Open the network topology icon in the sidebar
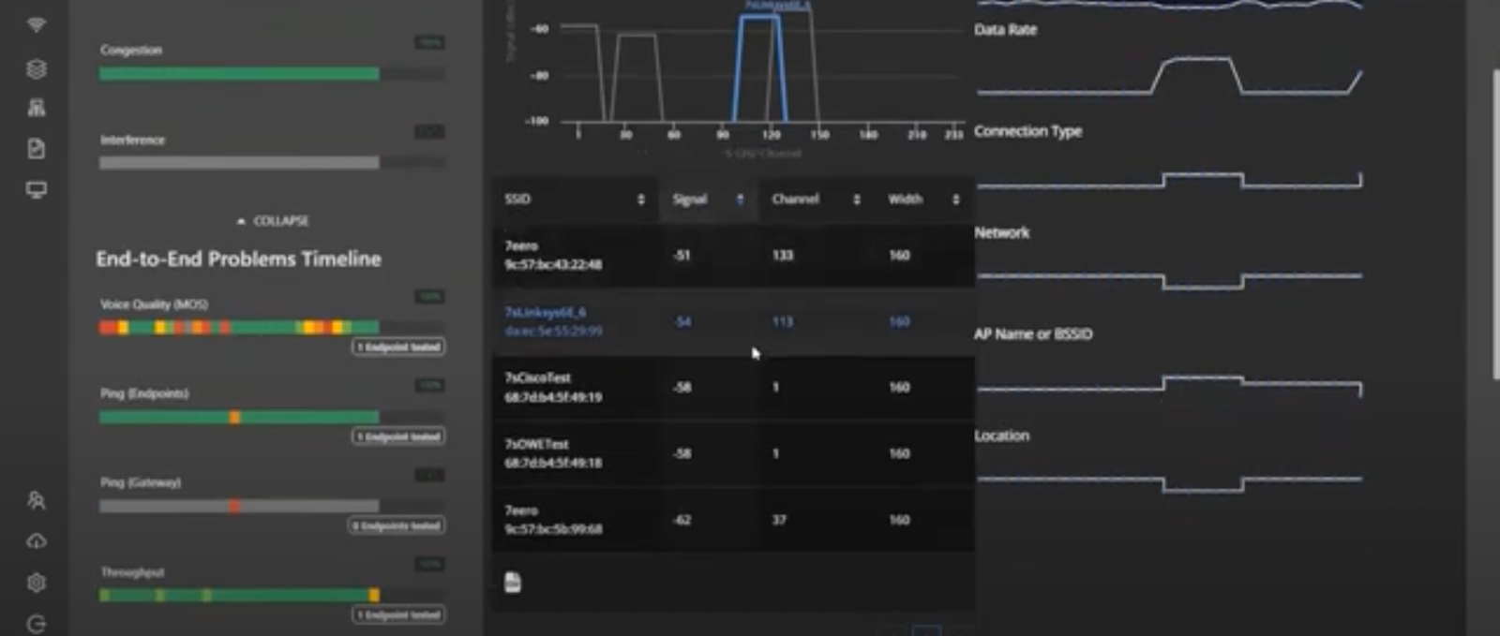Screen dimensions: 1500x636 pos(37,108)
